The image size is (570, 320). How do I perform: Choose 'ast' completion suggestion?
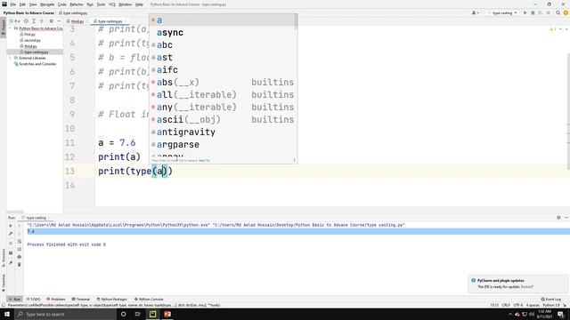(x=223, y=57)
